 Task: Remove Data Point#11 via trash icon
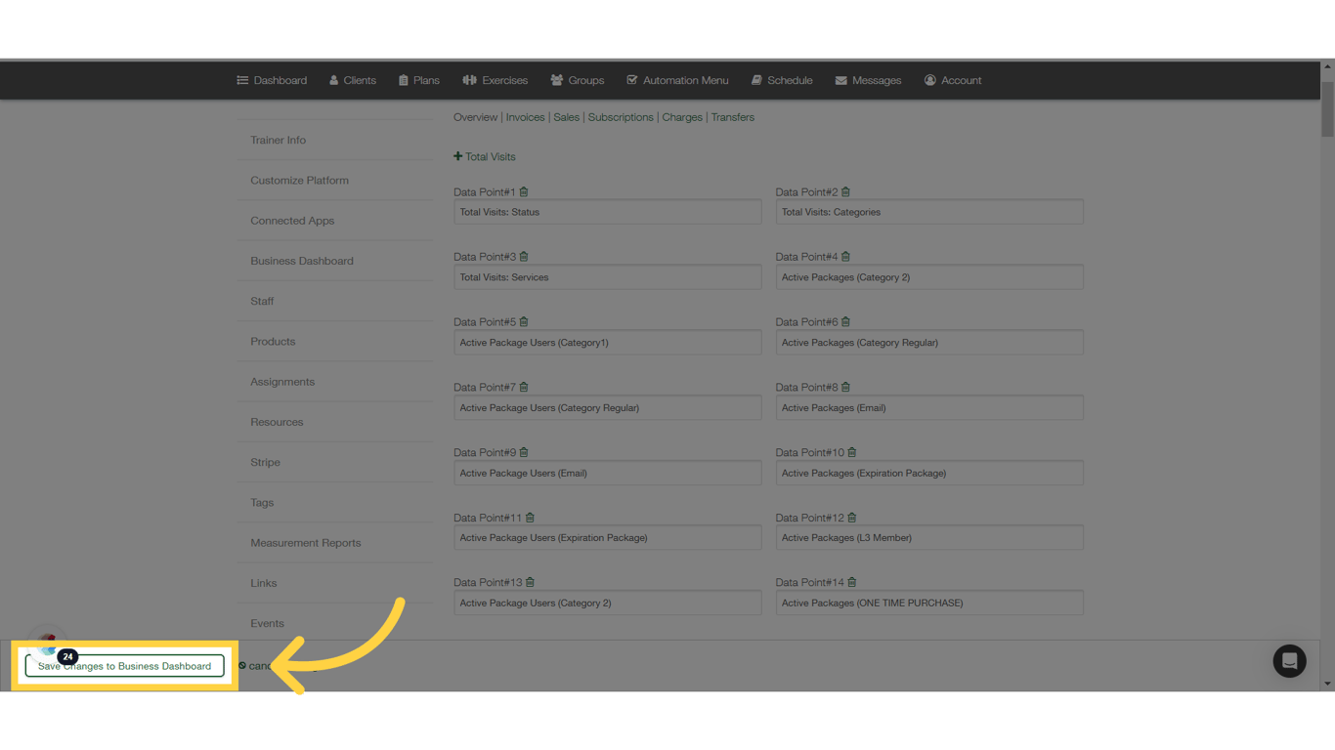(530, 518)
